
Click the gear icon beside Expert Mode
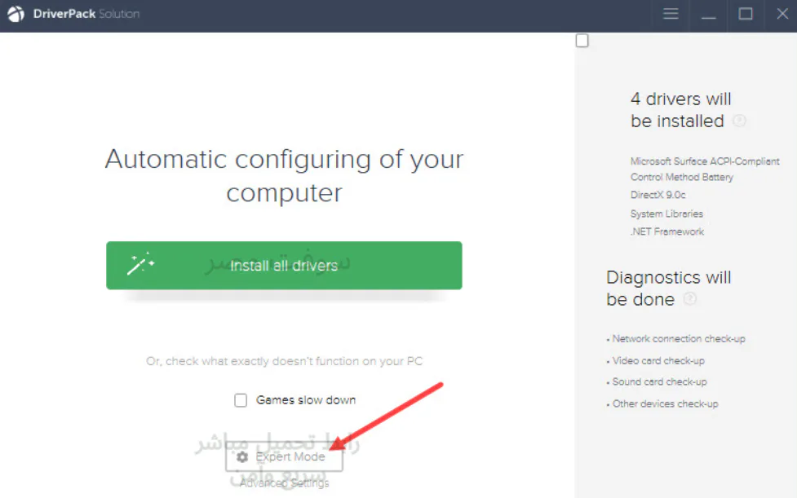242,457
